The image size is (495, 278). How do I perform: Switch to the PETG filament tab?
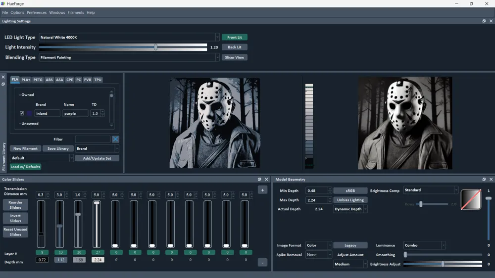[38, 80]
